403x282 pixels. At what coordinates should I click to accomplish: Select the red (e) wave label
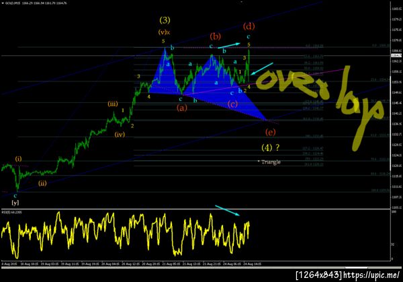coord(271,133)
